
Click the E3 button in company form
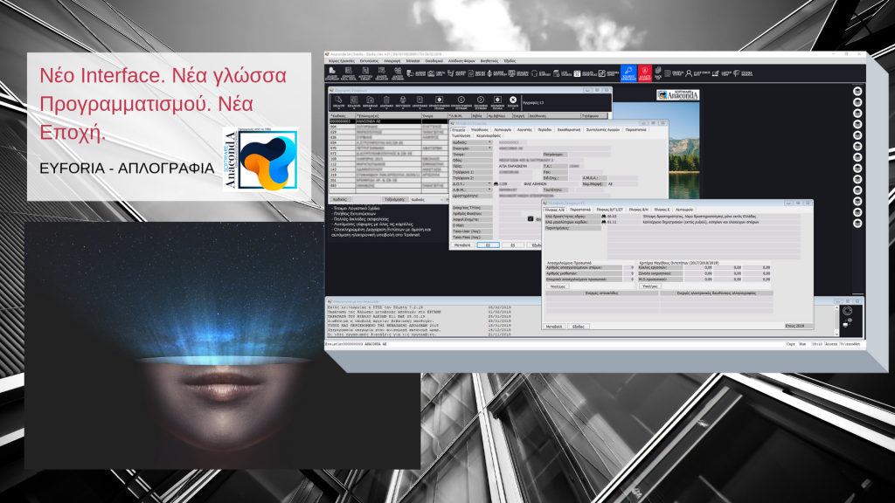(488, 245)
